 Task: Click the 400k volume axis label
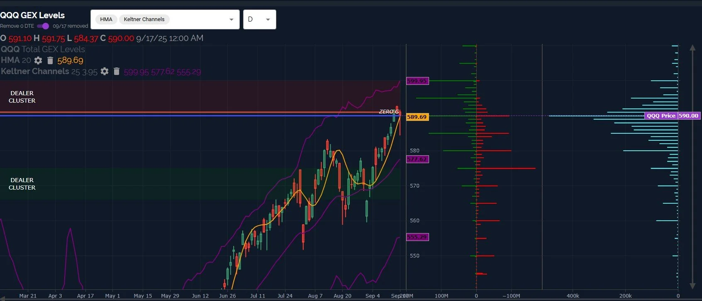[x=573, y=296]
